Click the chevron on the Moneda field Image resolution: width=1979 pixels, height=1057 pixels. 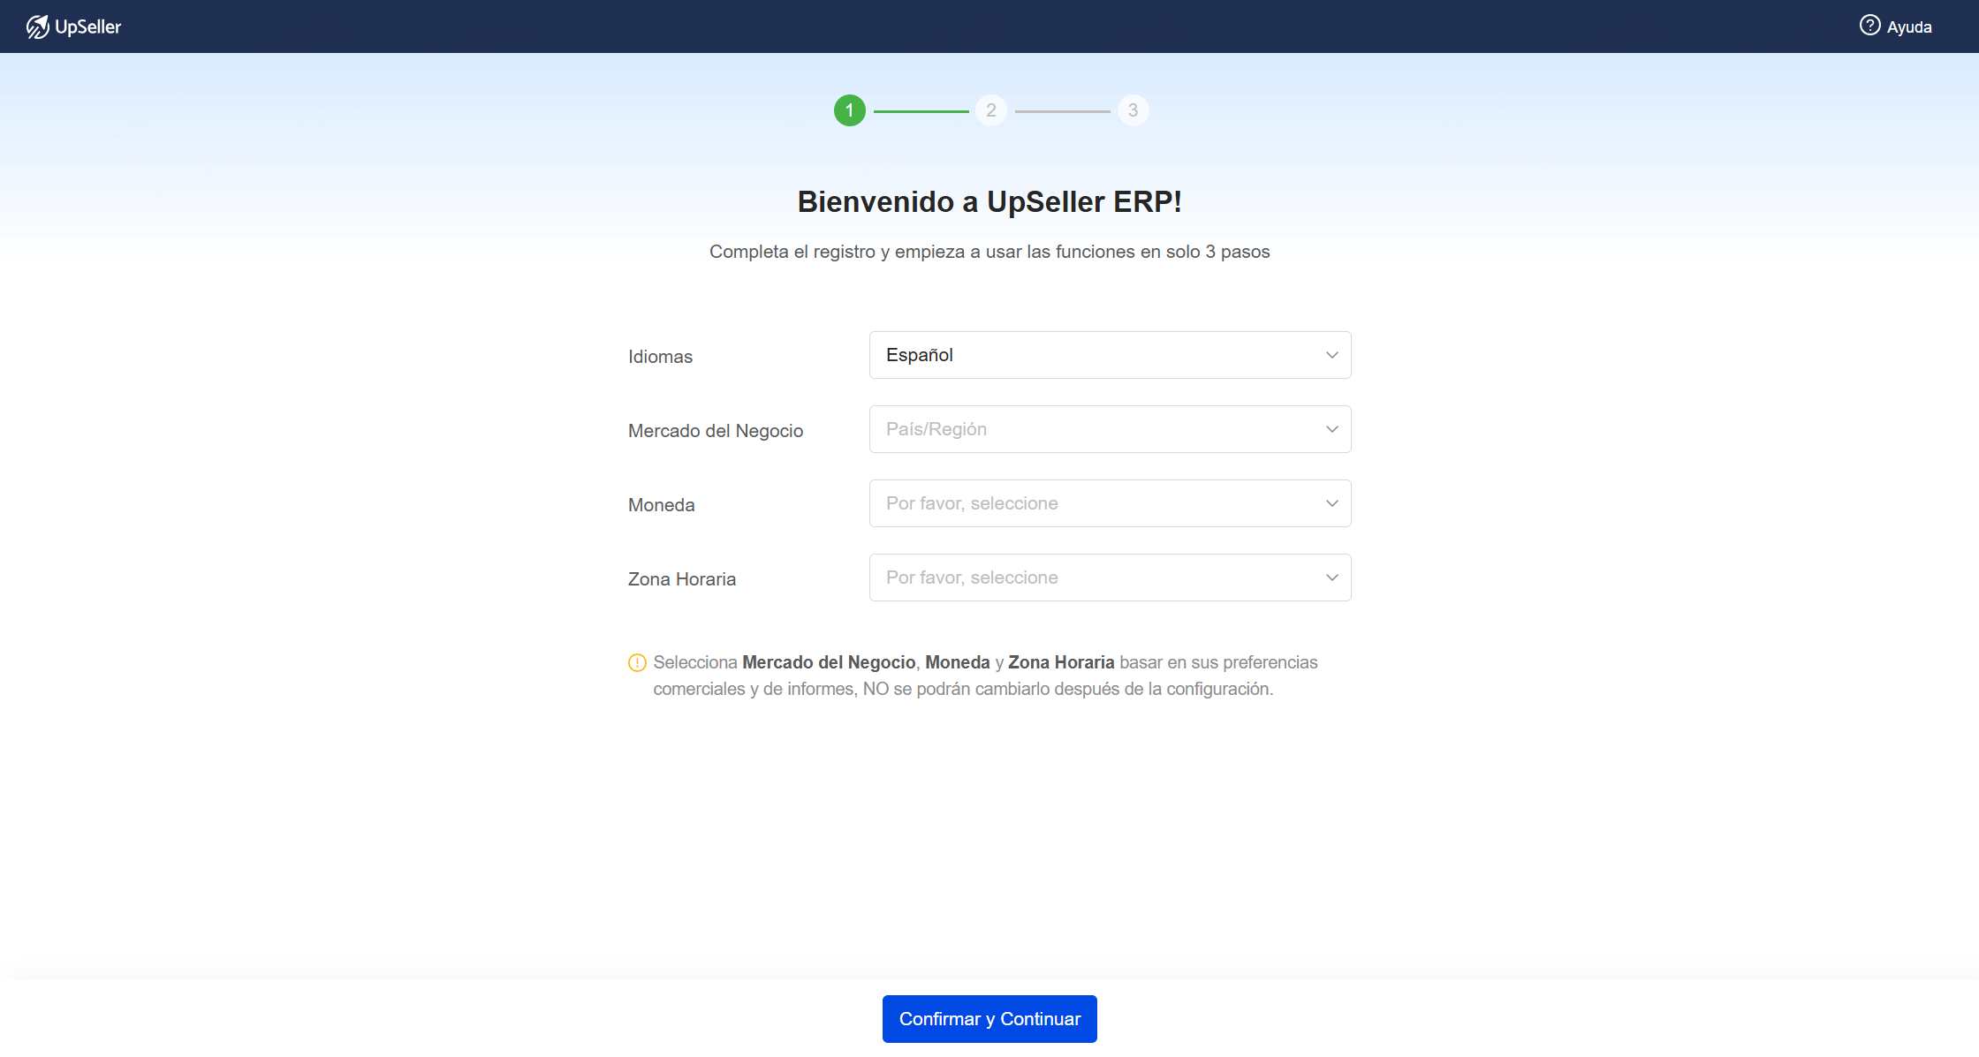click(1332, 503)
